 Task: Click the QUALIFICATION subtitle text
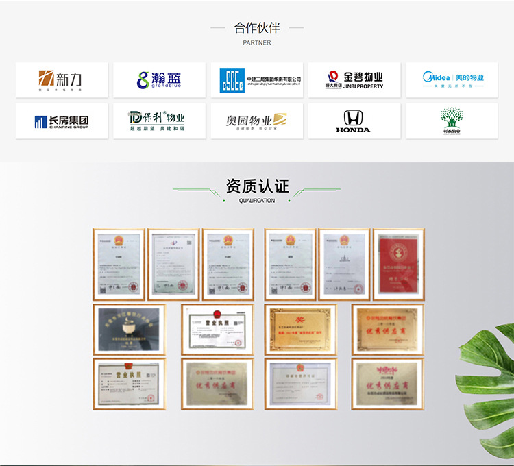tap(257, 201)
